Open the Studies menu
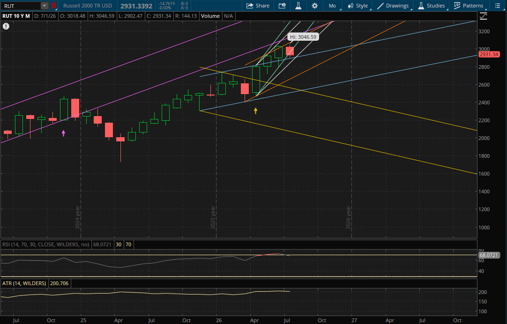507x324 pixels. [432, 6]
